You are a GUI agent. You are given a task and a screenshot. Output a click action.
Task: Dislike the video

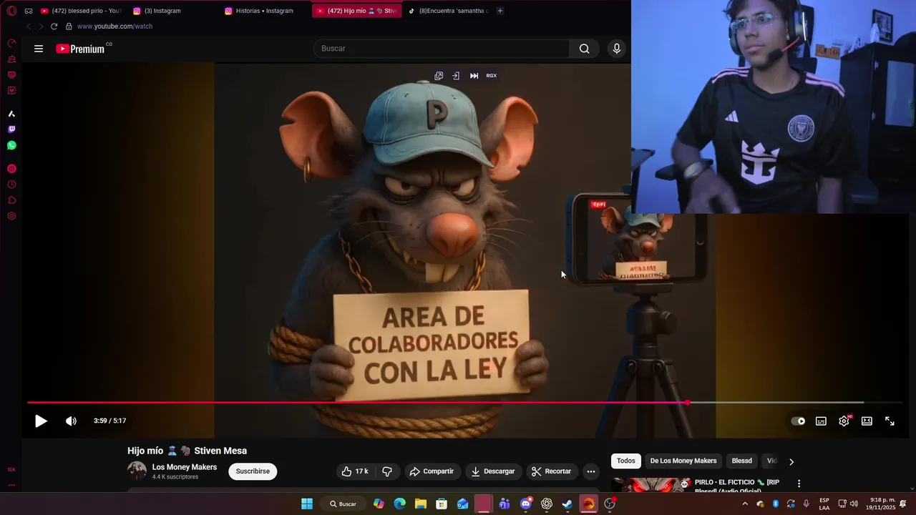click(387, 471)
